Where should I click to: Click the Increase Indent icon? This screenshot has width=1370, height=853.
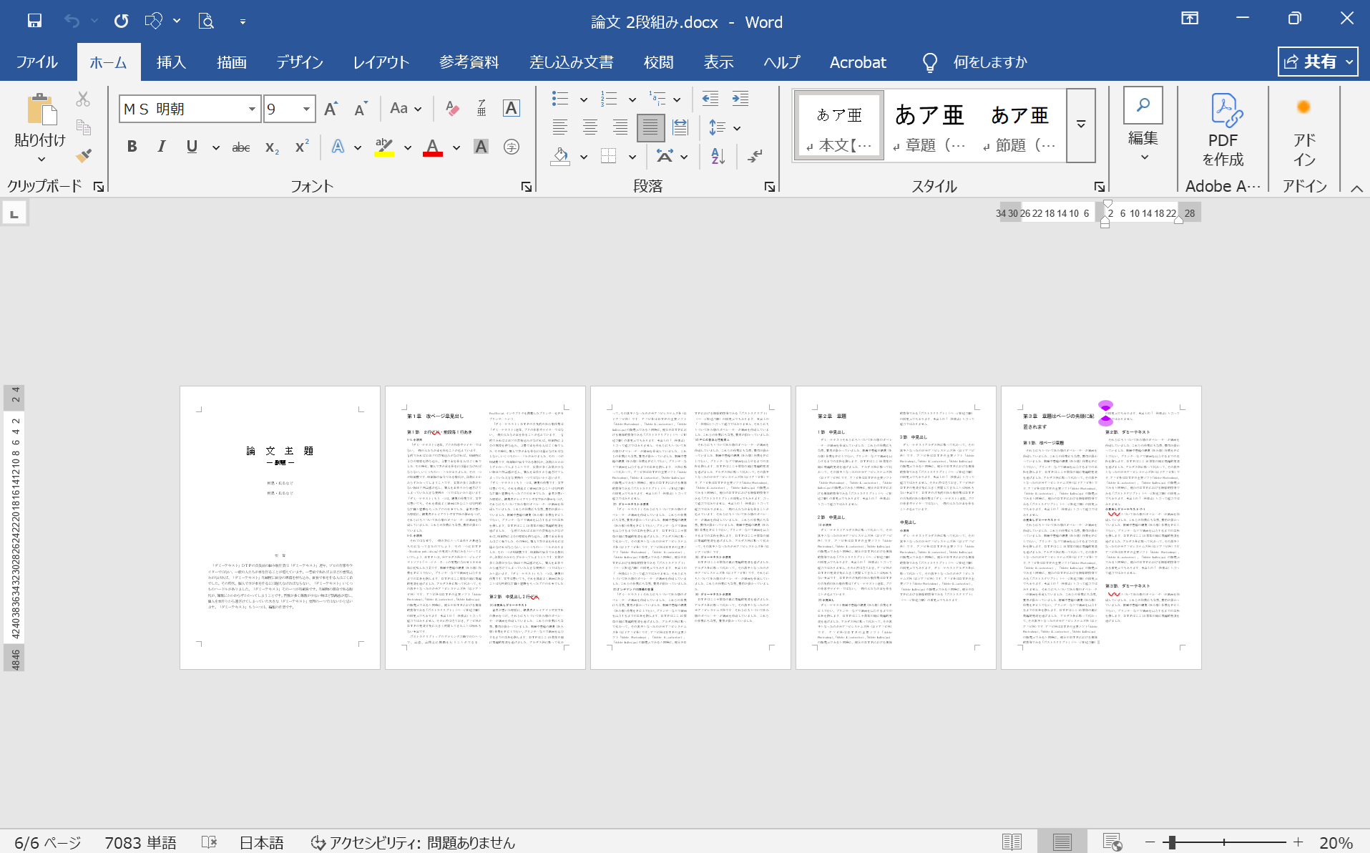tap(740, 99)
